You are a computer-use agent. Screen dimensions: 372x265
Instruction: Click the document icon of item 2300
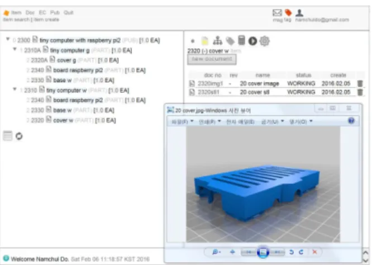tap(35, 40)
